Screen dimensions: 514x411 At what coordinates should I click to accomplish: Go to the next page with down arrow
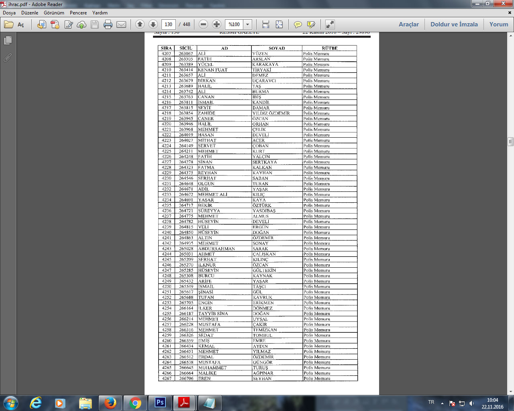(x=153, y=24)
